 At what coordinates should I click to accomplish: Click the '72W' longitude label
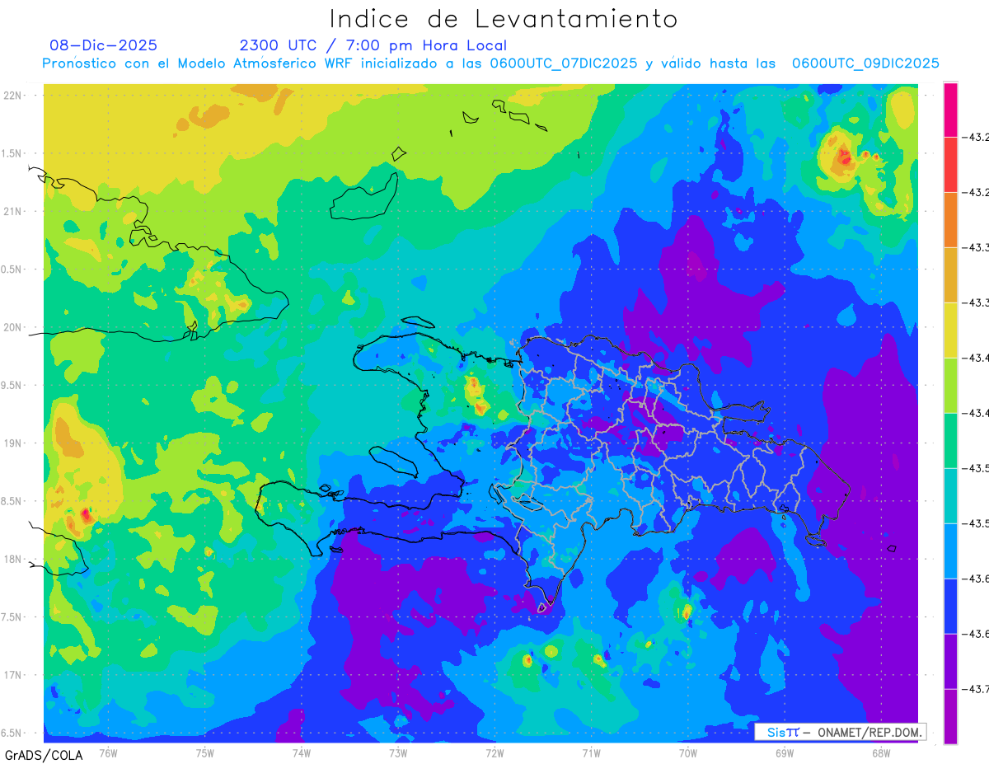point(494,752)
